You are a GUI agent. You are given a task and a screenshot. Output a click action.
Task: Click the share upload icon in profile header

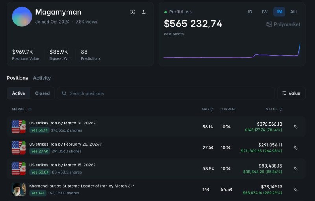[x=144, y=12]
